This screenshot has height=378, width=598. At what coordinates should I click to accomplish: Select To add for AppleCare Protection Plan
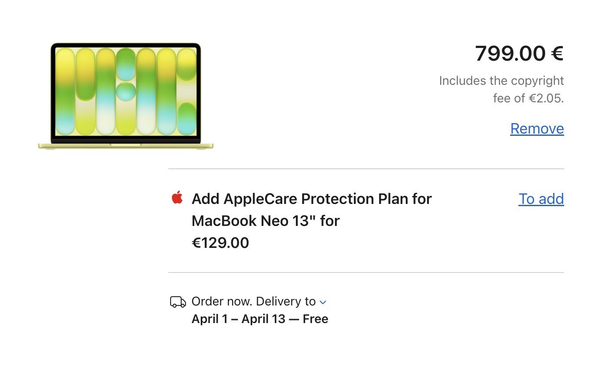(541, 199)
